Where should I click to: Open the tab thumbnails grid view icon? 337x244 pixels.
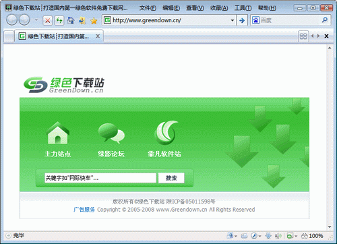point(303,36)
